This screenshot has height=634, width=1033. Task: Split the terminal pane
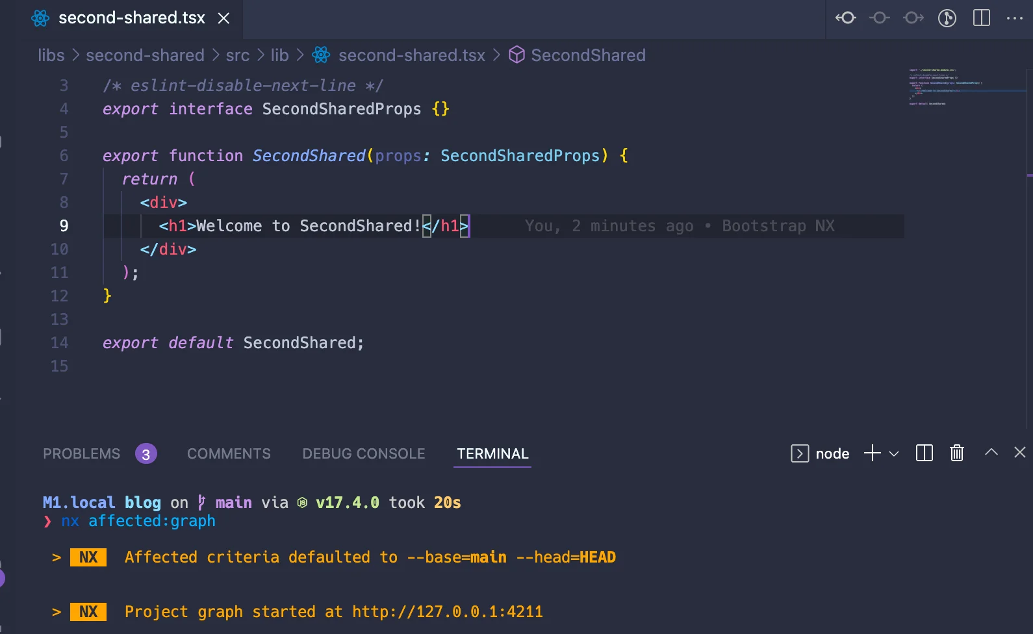click(924, 453)
